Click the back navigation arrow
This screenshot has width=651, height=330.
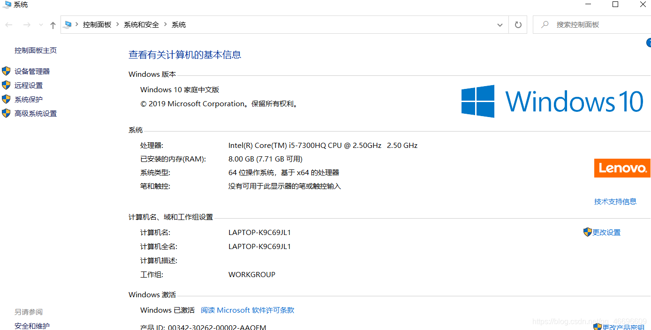9,25
